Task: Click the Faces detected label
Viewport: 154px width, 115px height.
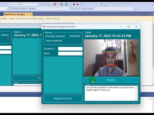Action: tap(54, 41)
